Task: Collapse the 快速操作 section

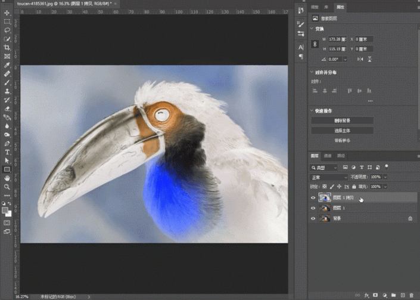Action: (312, 111)
